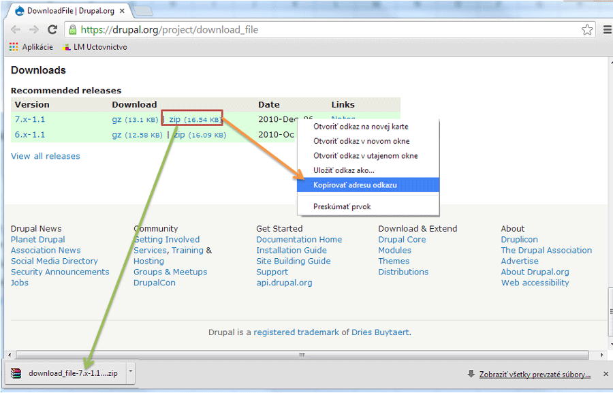
Task: Click the 'Recommended releases' heading text
Action: [x=66, y=91]
